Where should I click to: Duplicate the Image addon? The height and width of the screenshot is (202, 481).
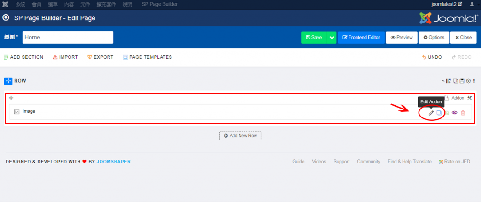439,113
